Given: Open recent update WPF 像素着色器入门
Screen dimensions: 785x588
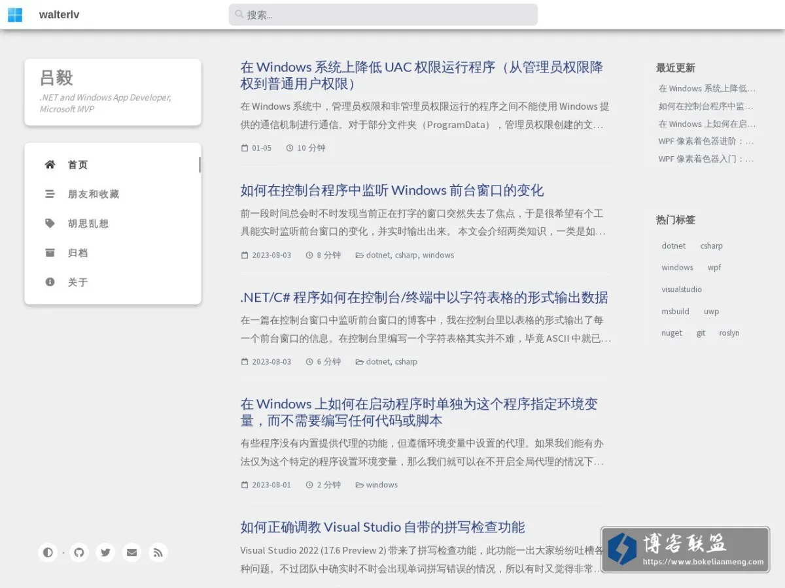Looking at the screenshot, I should tap(706, 159).
